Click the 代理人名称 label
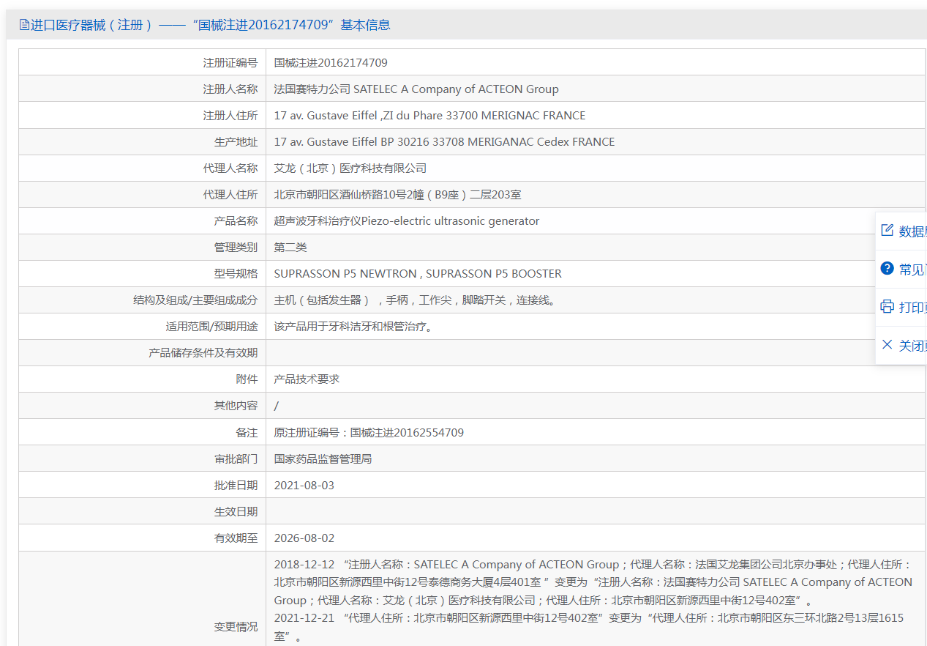This screenshot has height=646, width=927. [230, 168]
